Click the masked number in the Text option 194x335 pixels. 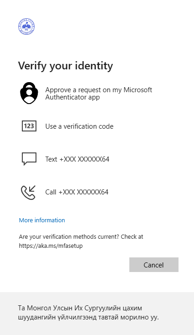84,159
